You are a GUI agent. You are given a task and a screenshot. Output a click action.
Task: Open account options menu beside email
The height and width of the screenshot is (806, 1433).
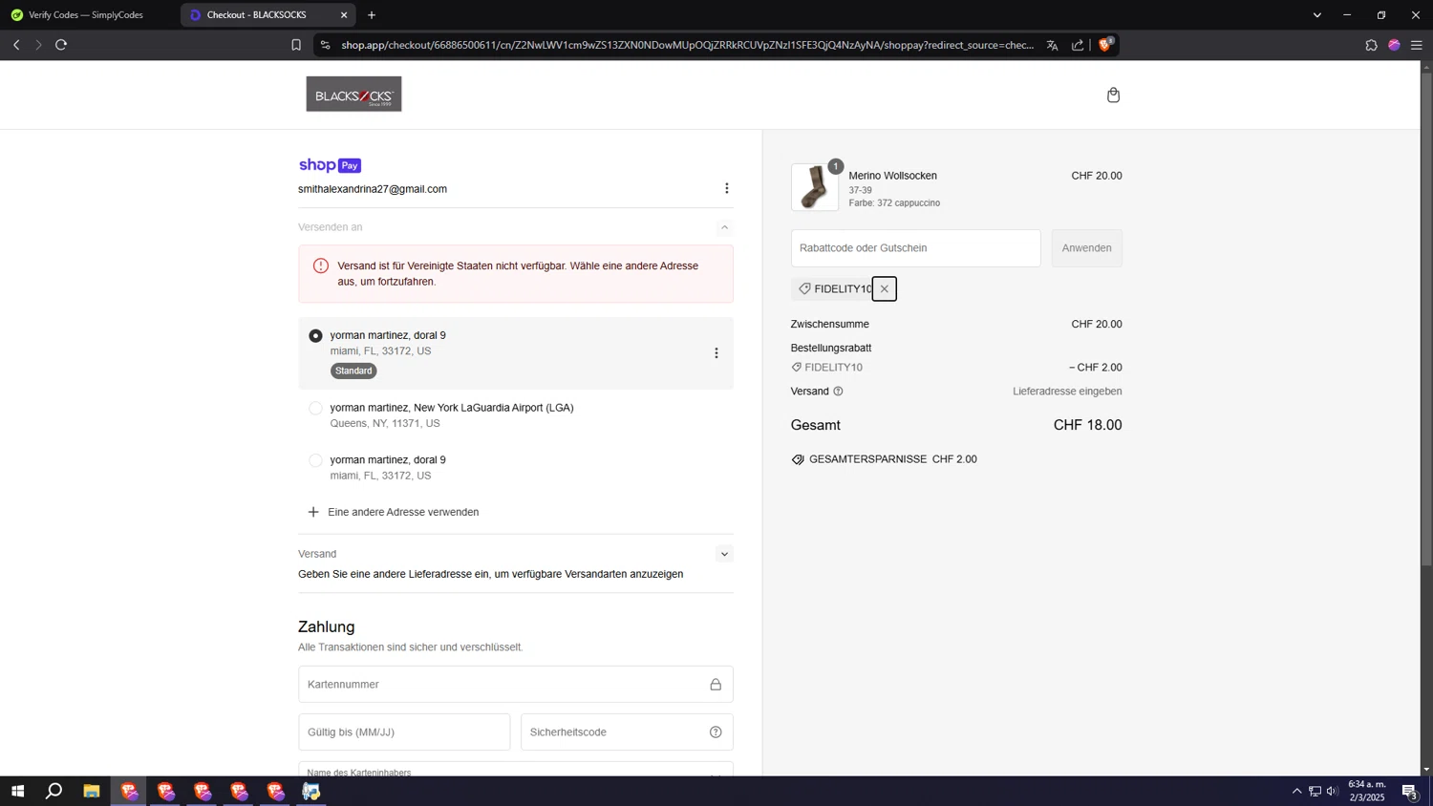click(726, 188)
